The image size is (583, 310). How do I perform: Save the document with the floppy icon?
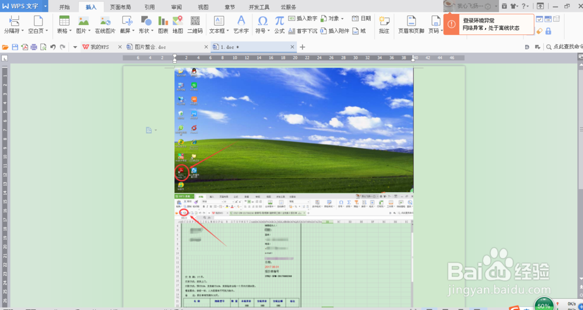[15, 47]
